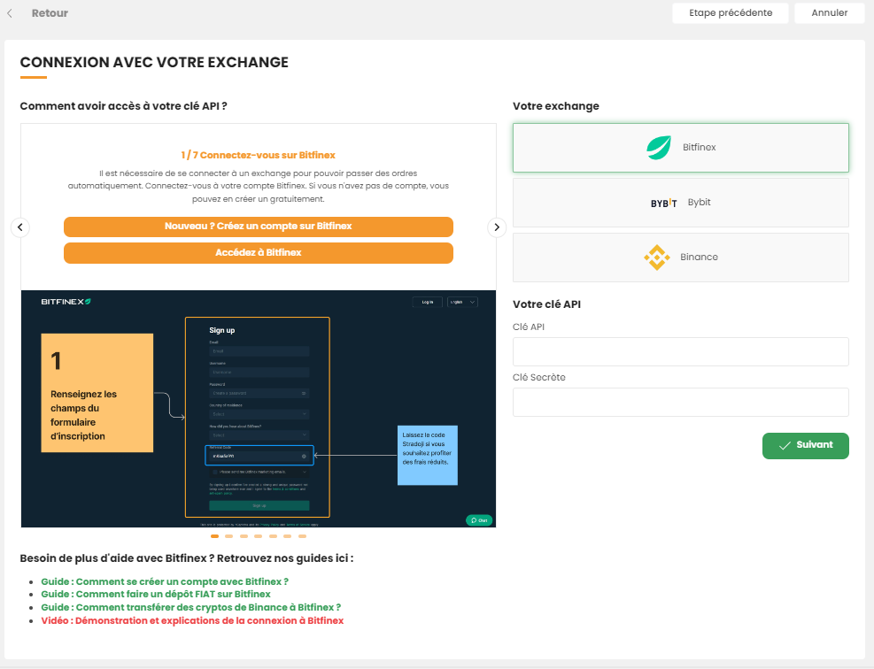Click the 'Votre exchange' heading

point(556,106)
